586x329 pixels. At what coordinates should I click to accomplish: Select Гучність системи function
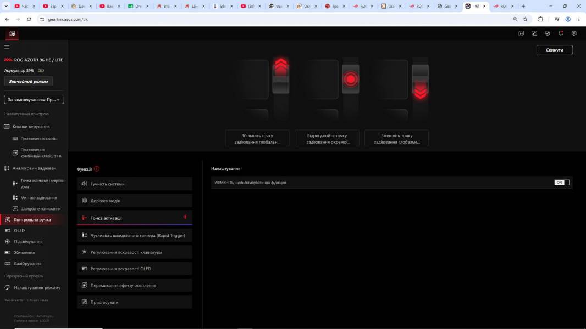[x=135, y=184]
